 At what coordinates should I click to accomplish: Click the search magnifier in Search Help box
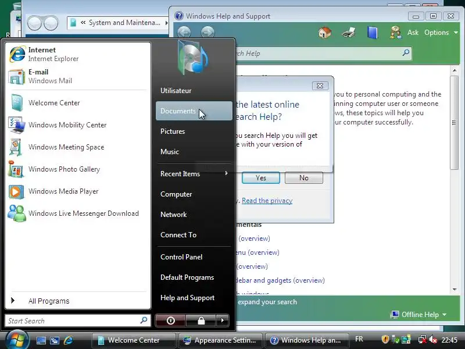point(406,53)
